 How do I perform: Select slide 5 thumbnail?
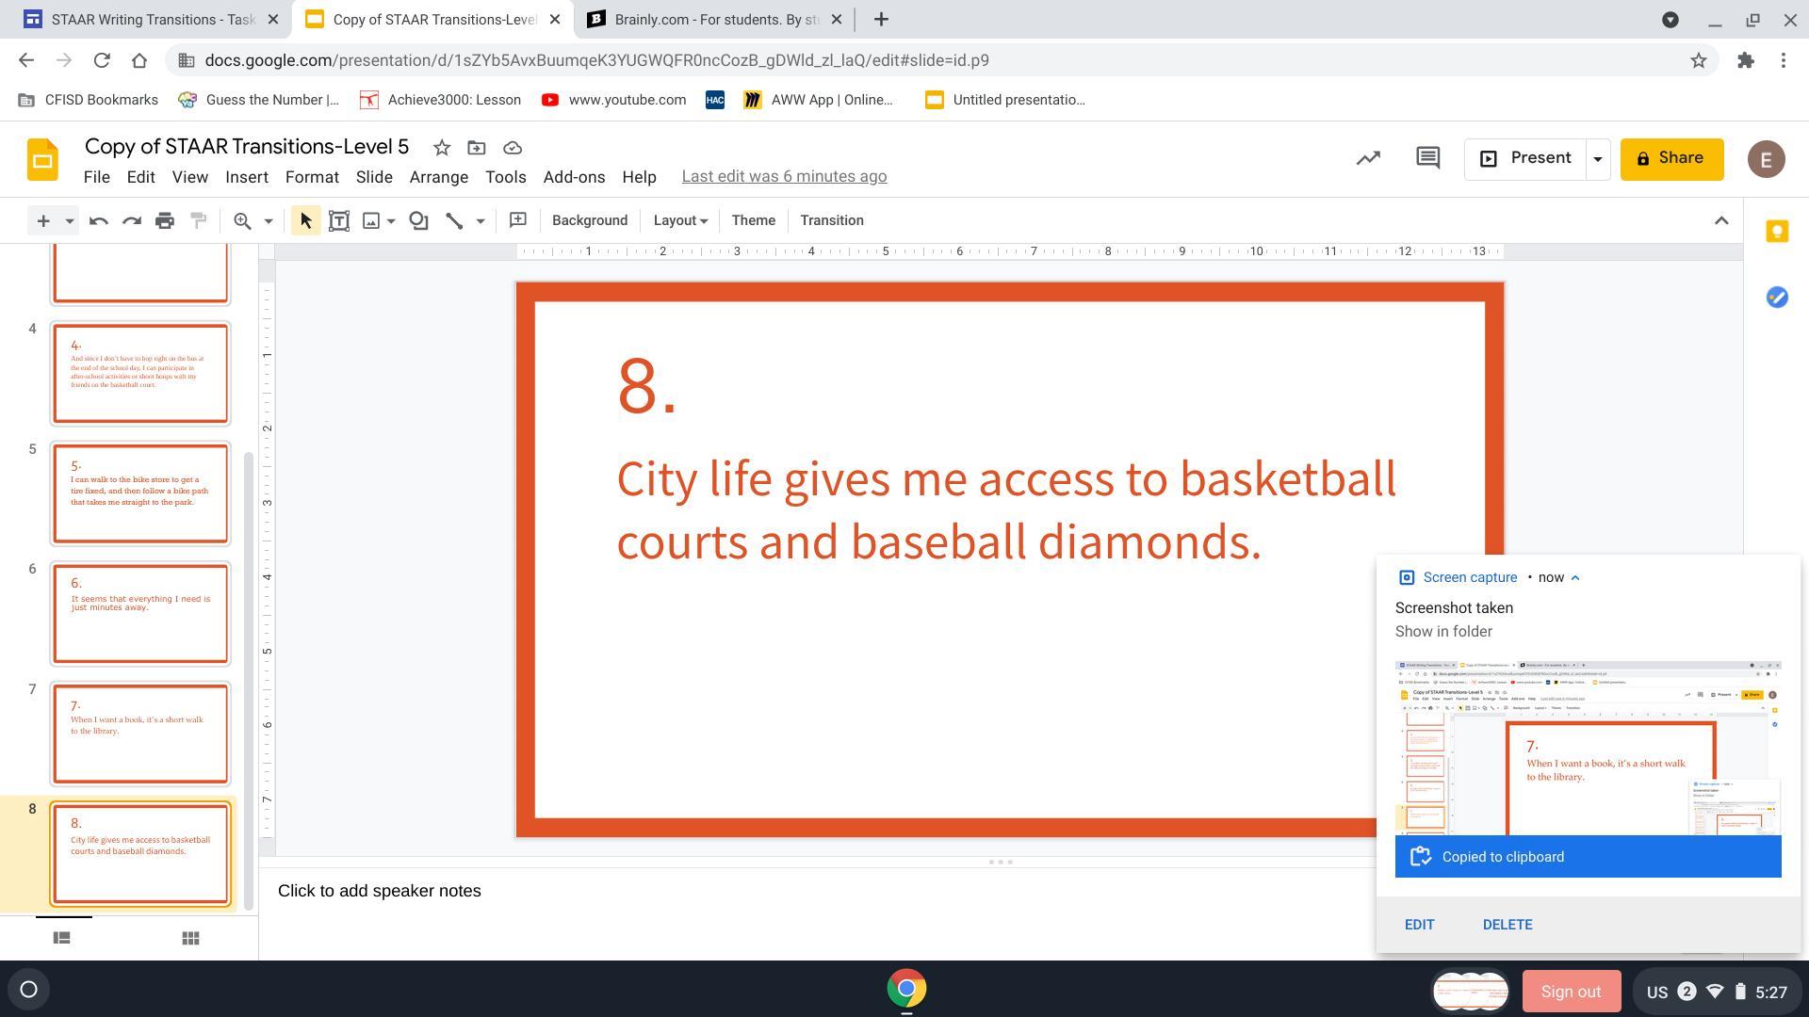(140, 493)
